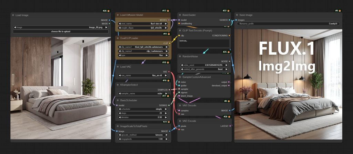Open the image_88.png image selector

tap(61, 27)
